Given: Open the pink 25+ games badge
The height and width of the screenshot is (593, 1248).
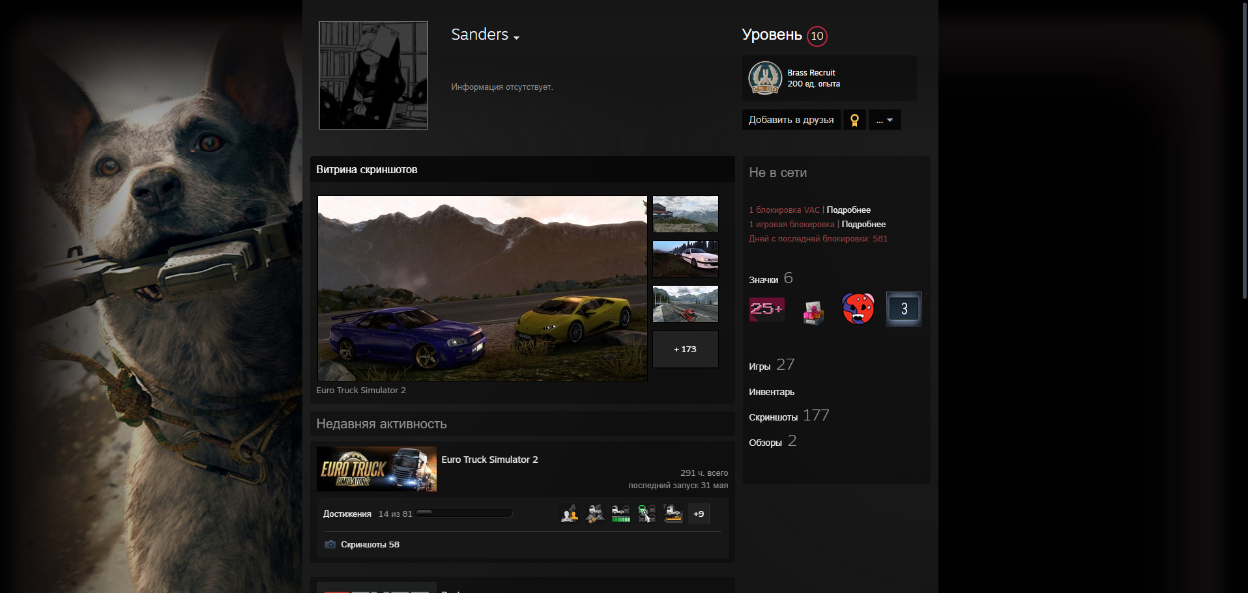Looking at the screenshot, I should click(767, 309).
